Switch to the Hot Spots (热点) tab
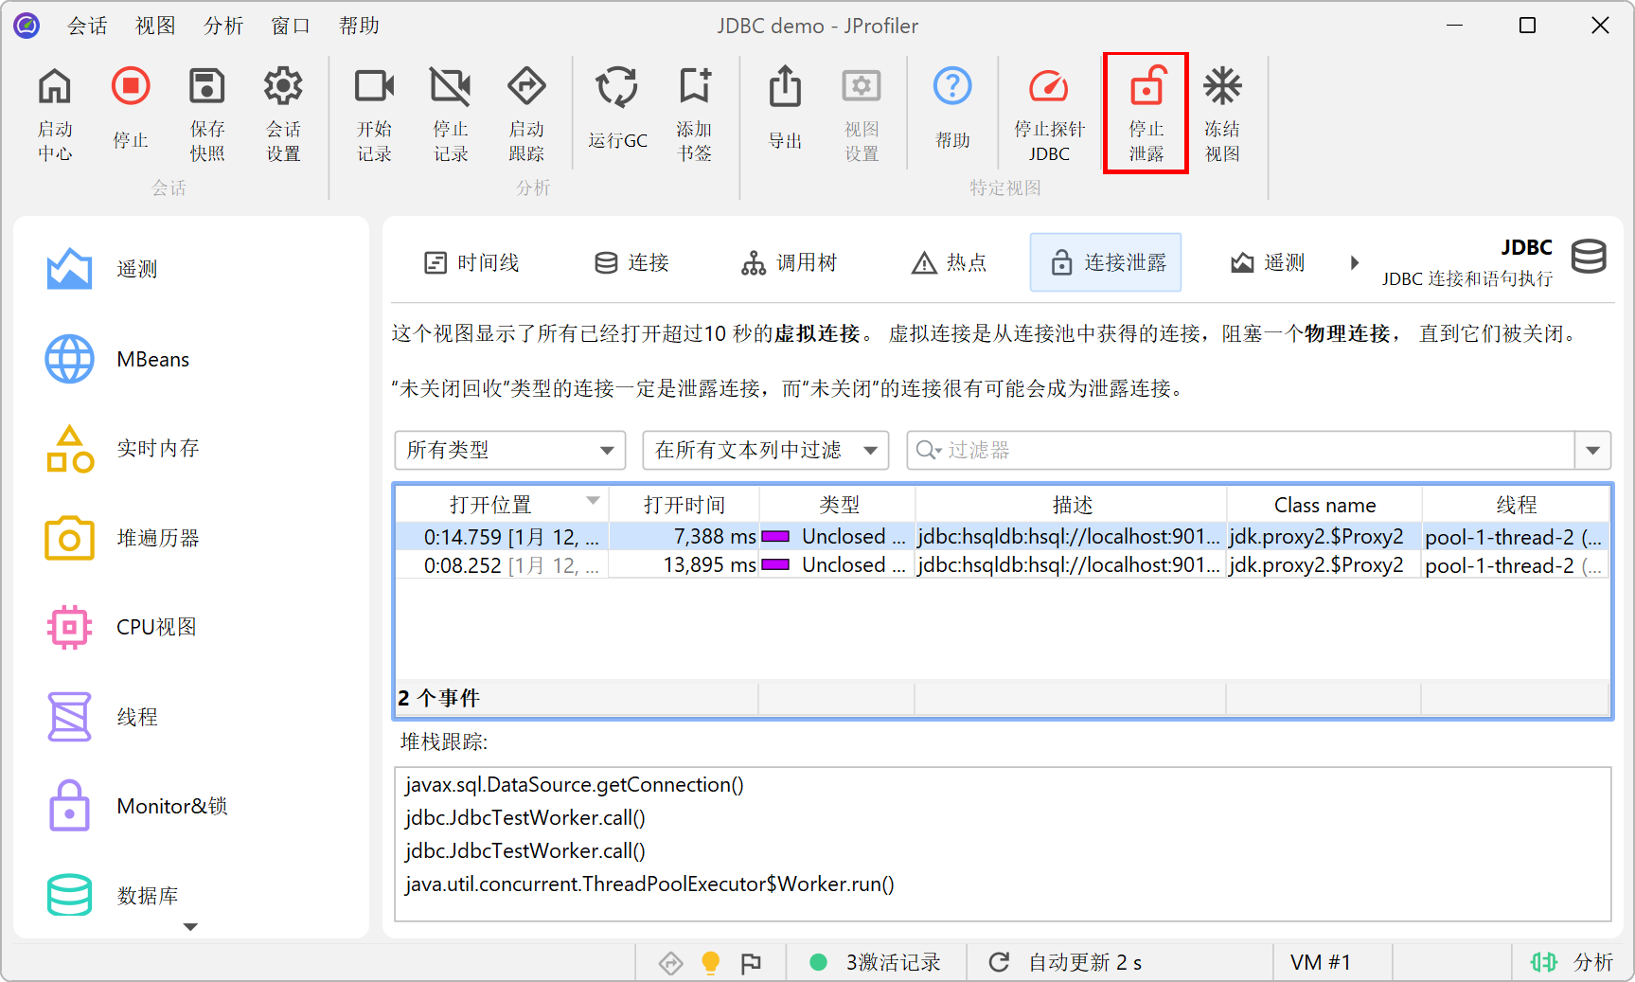 (x=949, y=262)
